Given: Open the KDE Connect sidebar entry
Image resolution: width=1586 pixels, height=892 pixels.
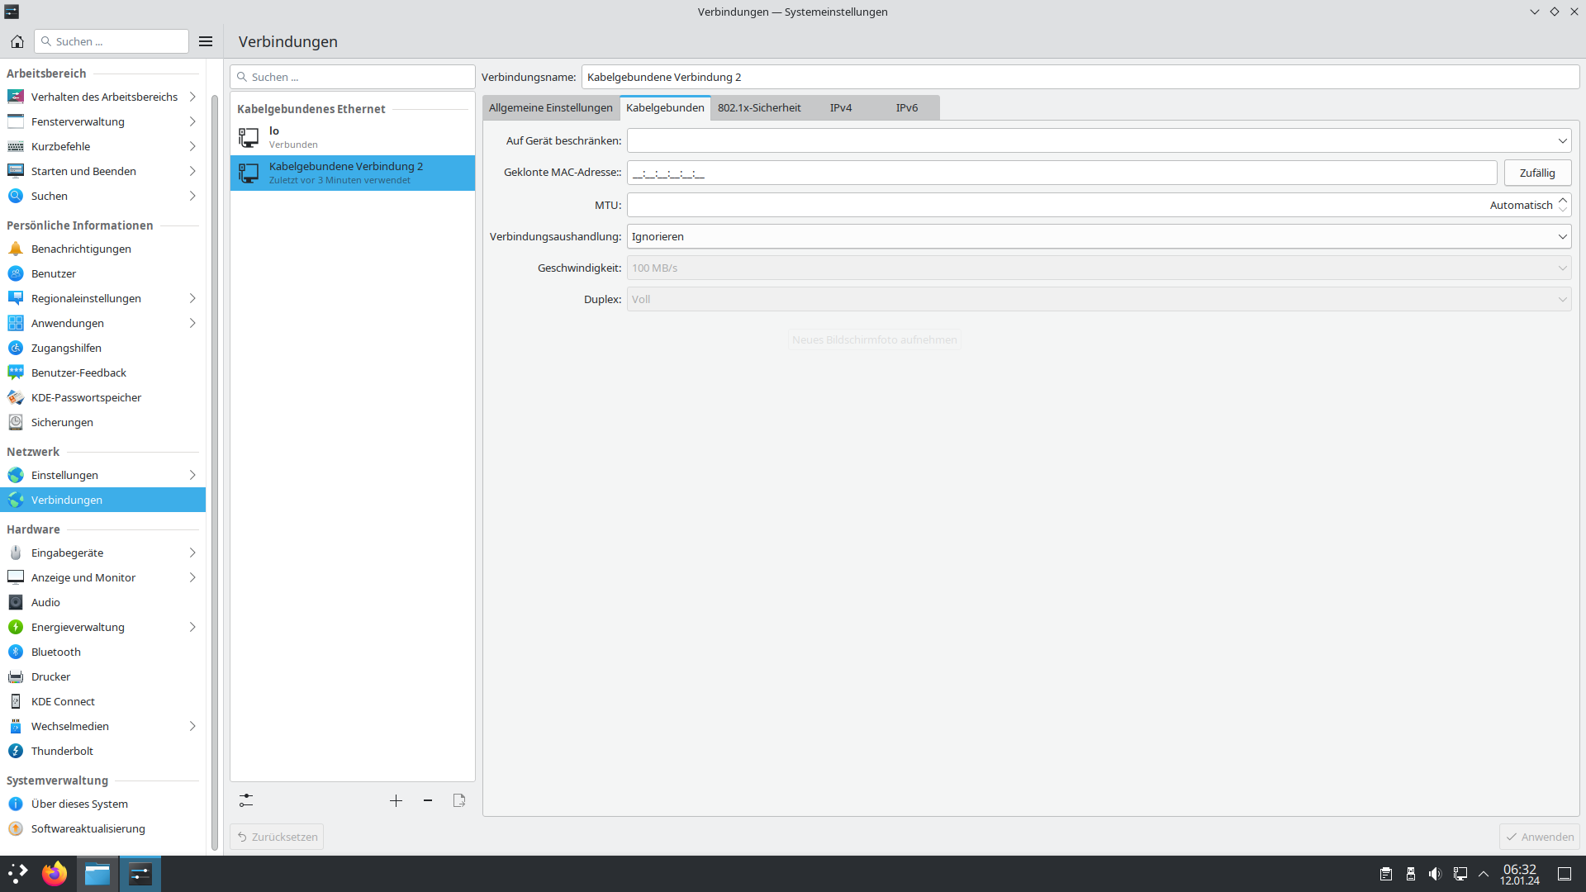Looking at the screenshot, I should [x=63, y=701].
